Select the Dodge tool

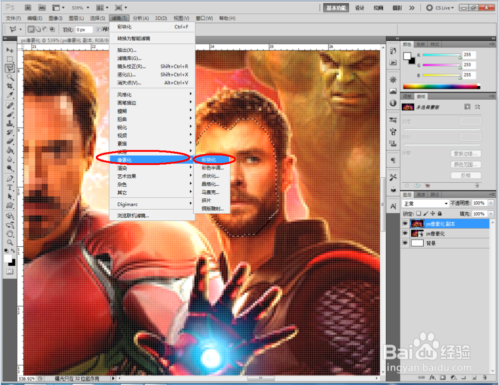(9, 168)
